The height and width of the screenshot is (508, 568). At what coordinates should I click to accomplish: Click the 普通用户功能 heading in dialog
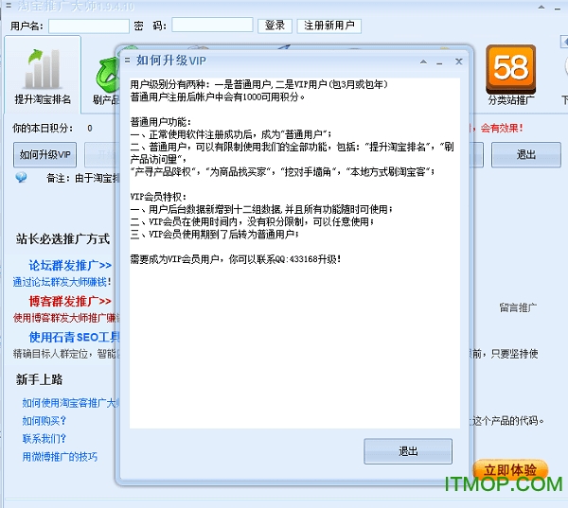[x=161, y=122]
